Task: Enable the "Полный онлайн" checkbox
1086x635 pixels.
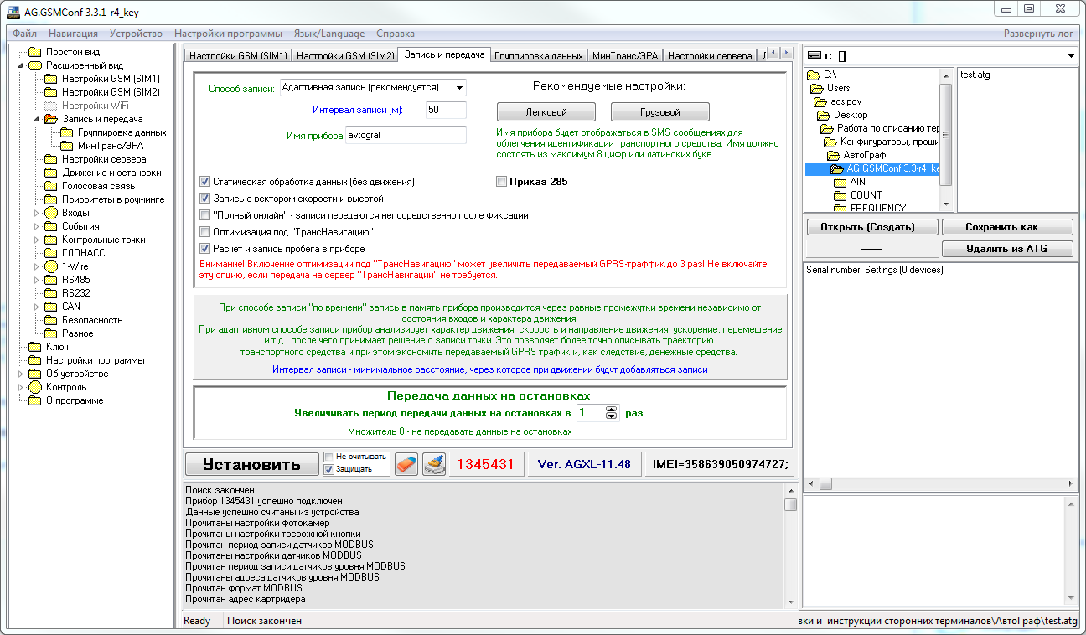Action: pyautogui.click(x=204, y=215)
